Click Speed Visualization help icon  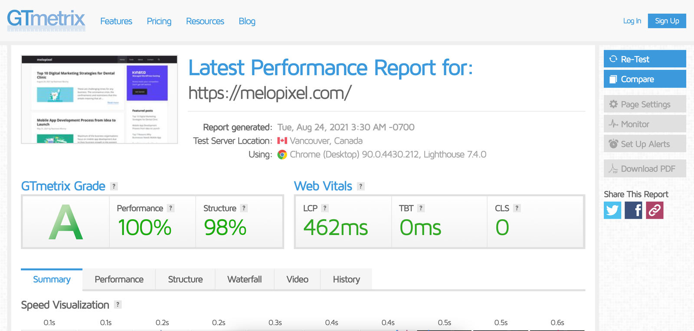(x=118, y=305)
